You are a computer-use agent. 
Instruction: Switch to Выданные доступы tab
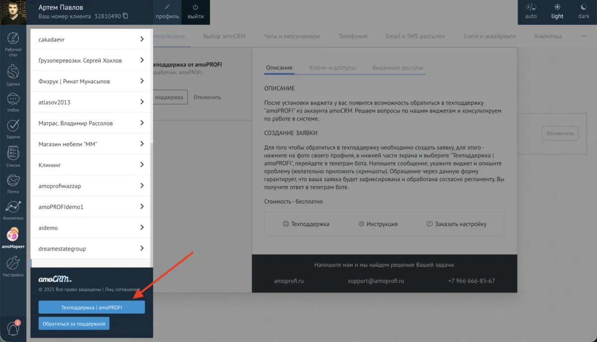click(x=398, y=68)
